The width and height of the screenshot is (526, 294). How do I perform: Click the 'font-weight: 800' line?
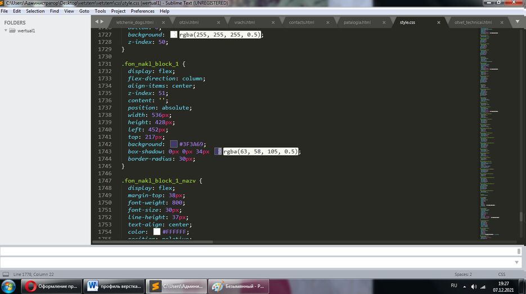tap(156, 202)
